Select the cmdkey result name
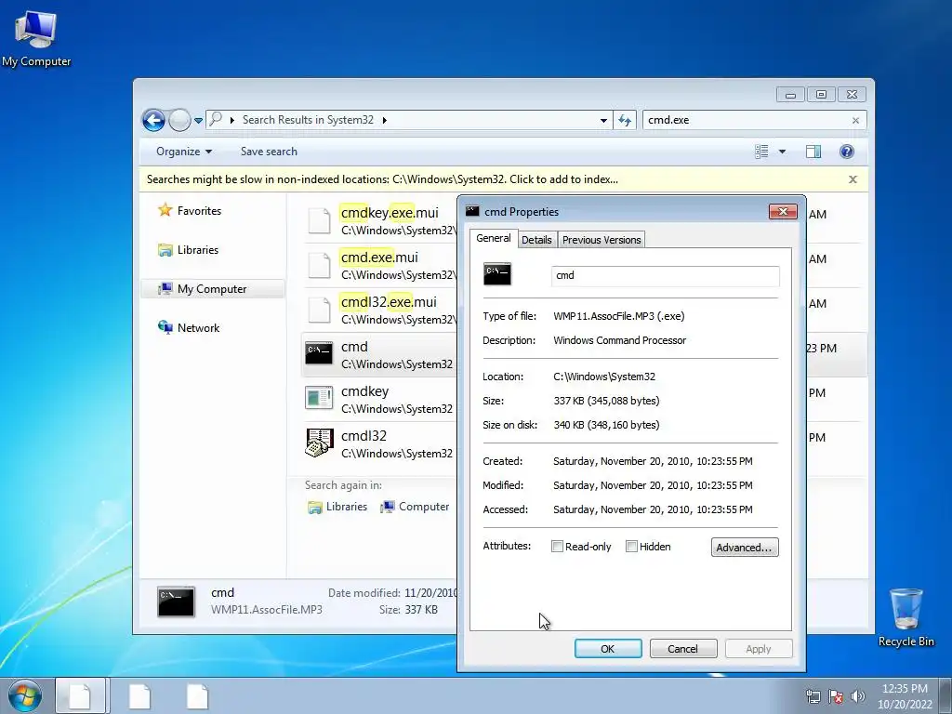952x714 pixels. (364, 391)
